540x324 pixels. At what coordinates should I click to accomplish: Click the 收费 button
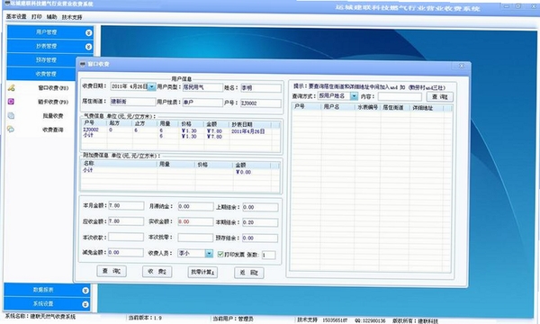pos(157,271)
